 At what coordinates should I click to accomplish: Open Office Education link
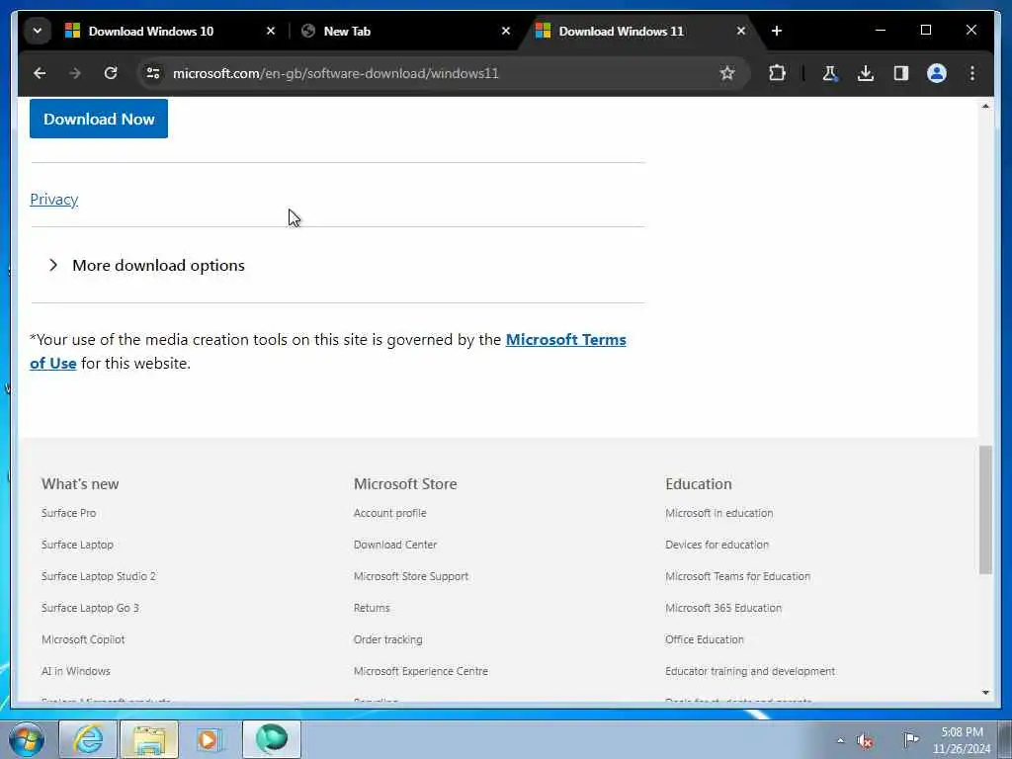point(705,639)
